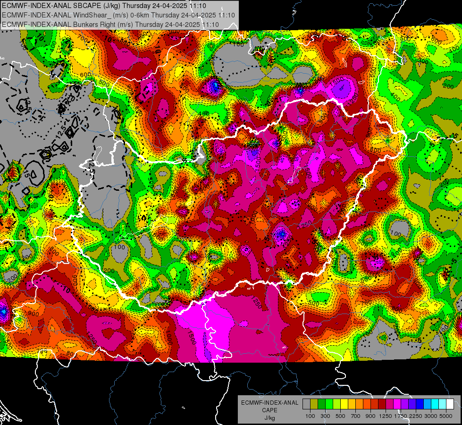The width and height of the screenshot is (462, 425).
Task: Click the CAPE label in the legend
Action: pyautogui.click(x=269, y=410)
